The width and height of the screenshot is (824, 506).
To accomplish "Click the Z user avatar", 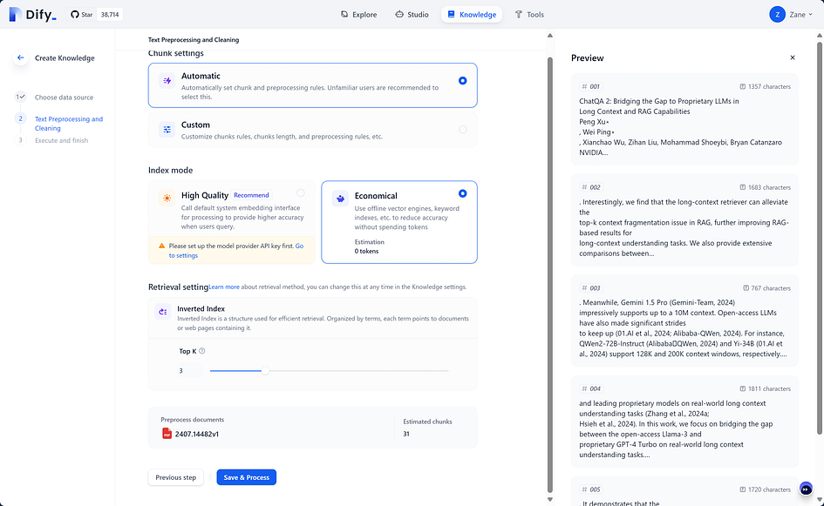I will (x=777, y=15).
